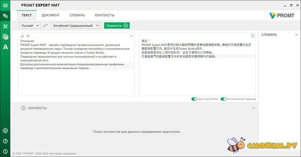Swap languages with the arrows icon

click(x=45, y=26)
